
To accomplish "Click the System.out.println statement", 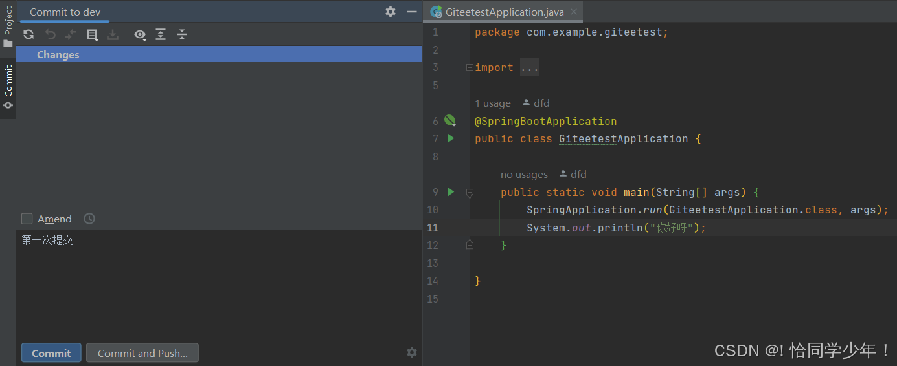I will [x=616, y=228].
